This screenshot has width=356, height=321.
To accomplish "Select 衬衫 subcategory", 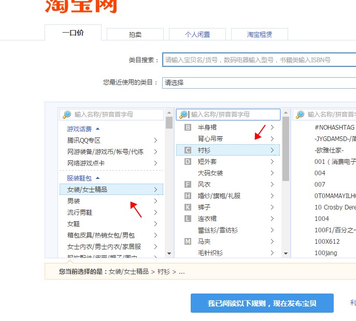I will [228, 150].
